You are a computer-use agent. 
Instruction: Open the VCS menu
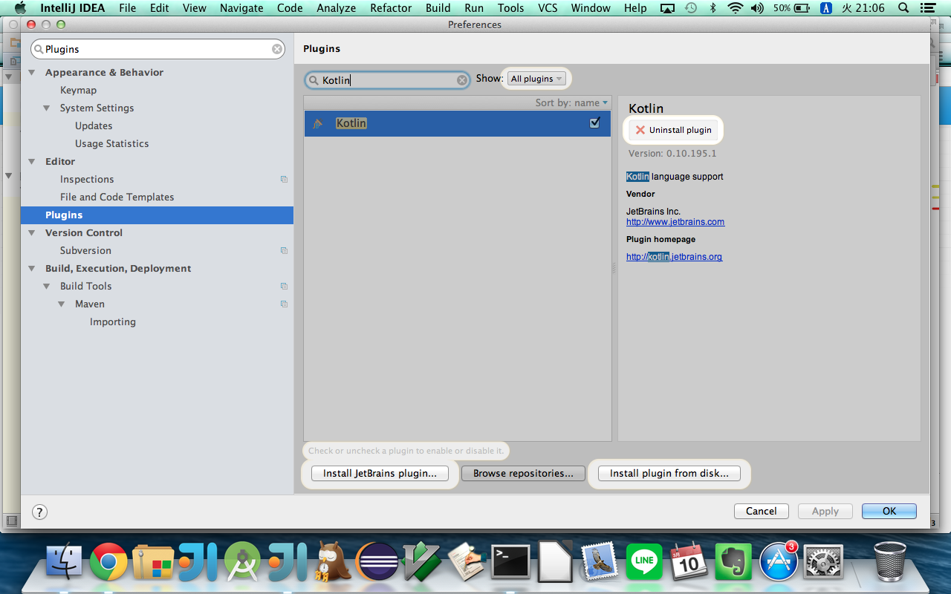tap(548, 8)
